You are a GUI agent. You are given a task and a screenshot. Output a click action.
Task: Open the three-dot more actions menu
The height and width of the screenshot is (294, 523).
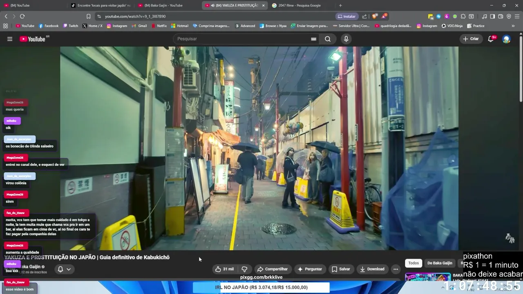[396, 269]
